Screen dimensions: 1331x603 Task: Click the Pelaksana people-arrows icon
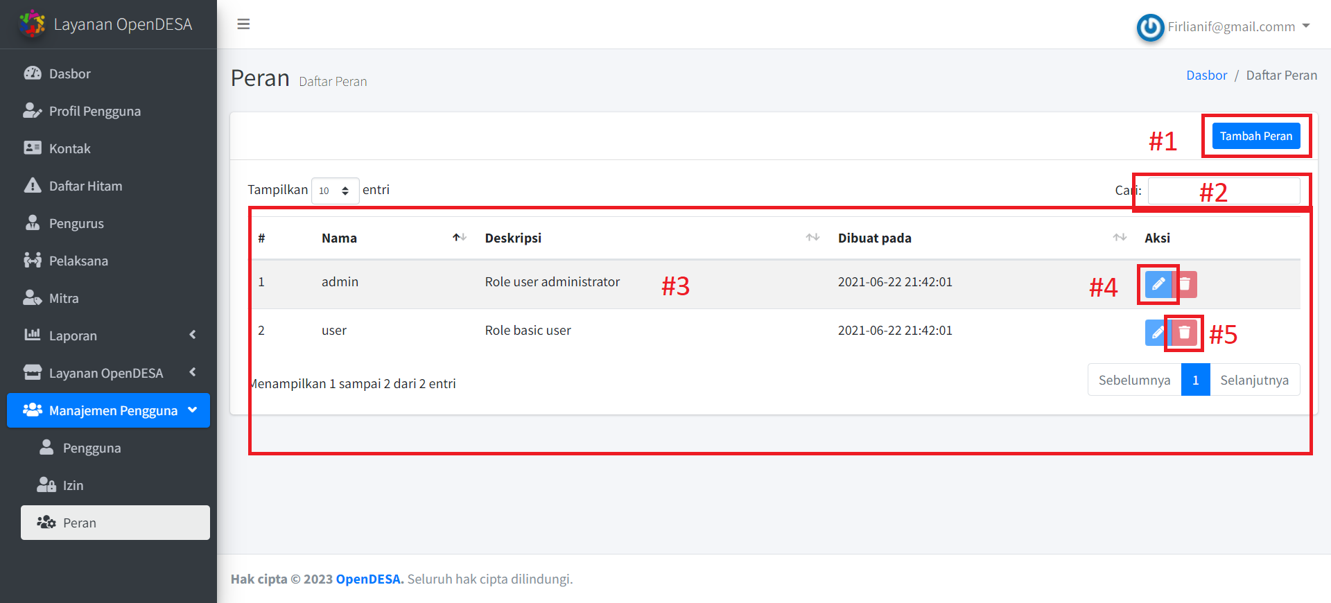coord(33,260)
